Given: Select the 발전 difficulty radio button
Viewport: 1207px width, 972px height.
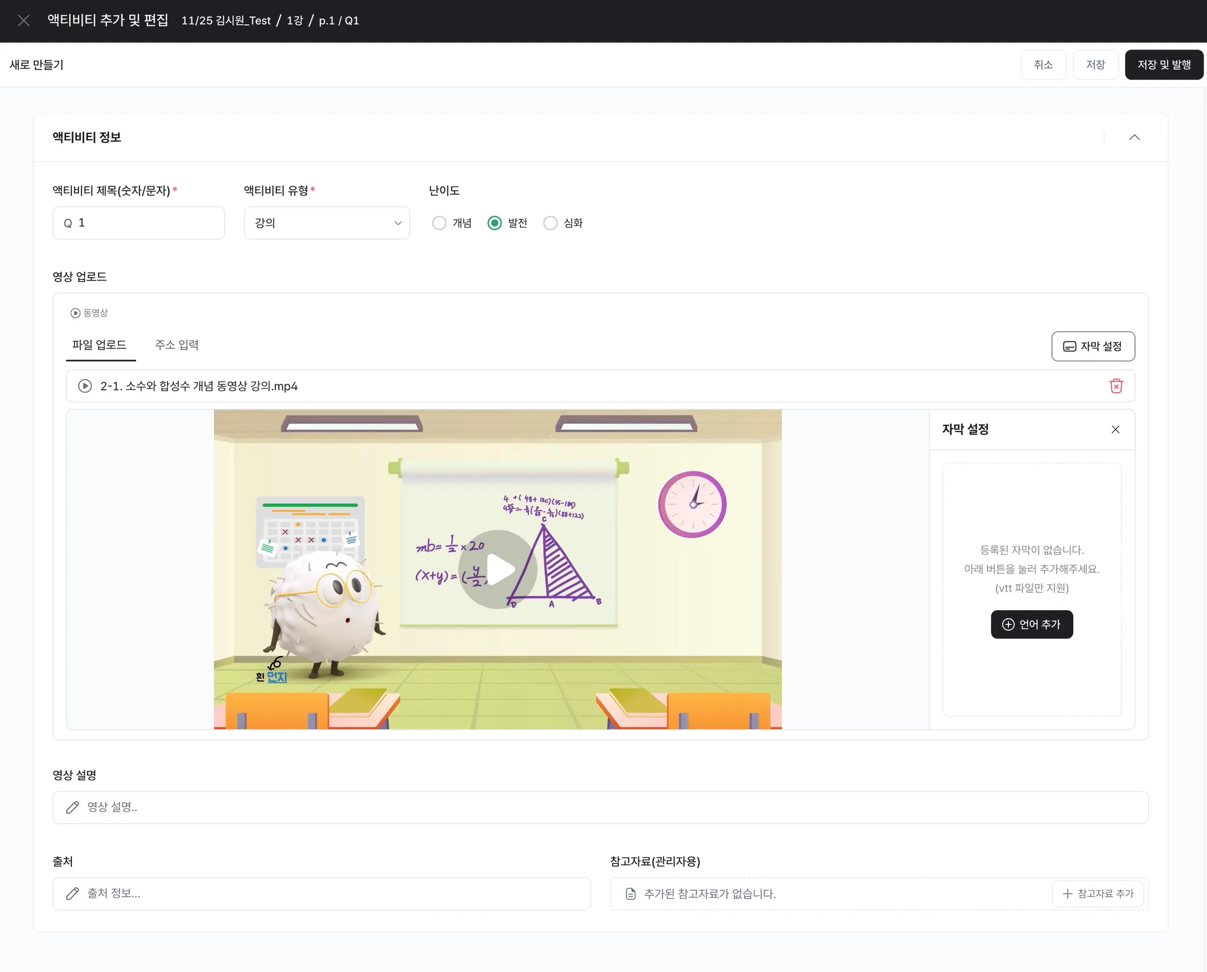Looking at the screenshot, I should tap(494, 223).
